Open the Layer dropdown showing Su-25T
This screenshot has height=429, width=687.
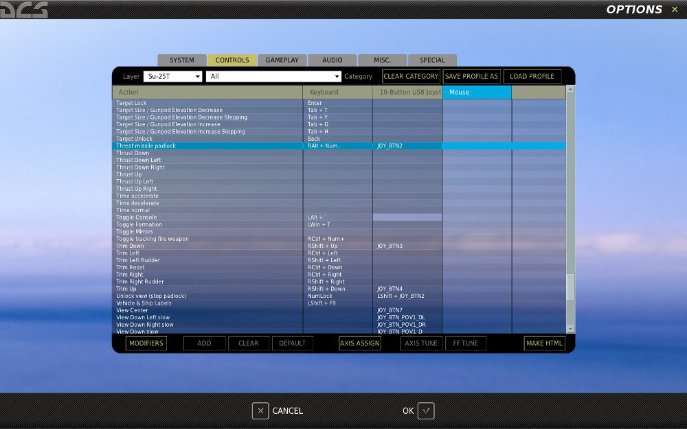(x=172, y=76)
